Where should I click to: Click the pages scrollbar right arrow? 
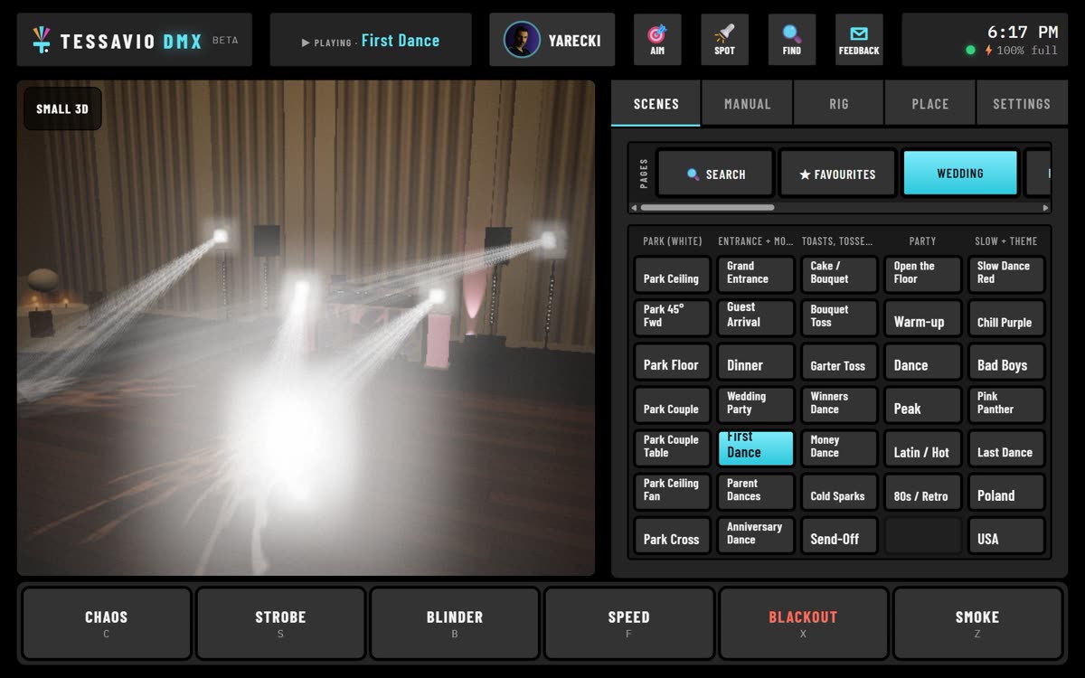click(x=1046, y=208)
